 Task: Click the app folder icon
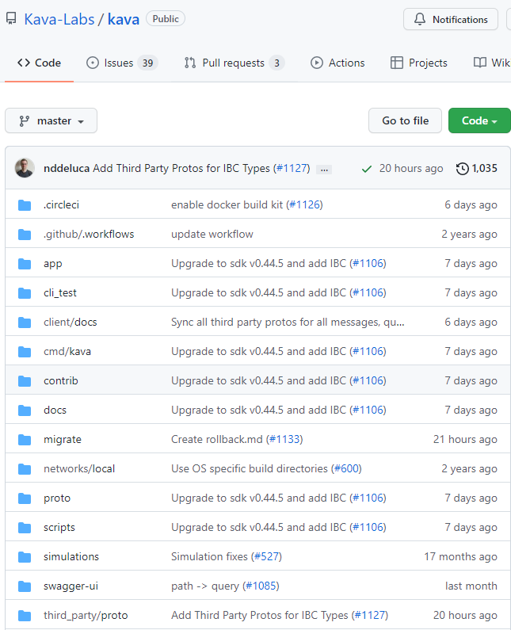click(x=25, y=264)
